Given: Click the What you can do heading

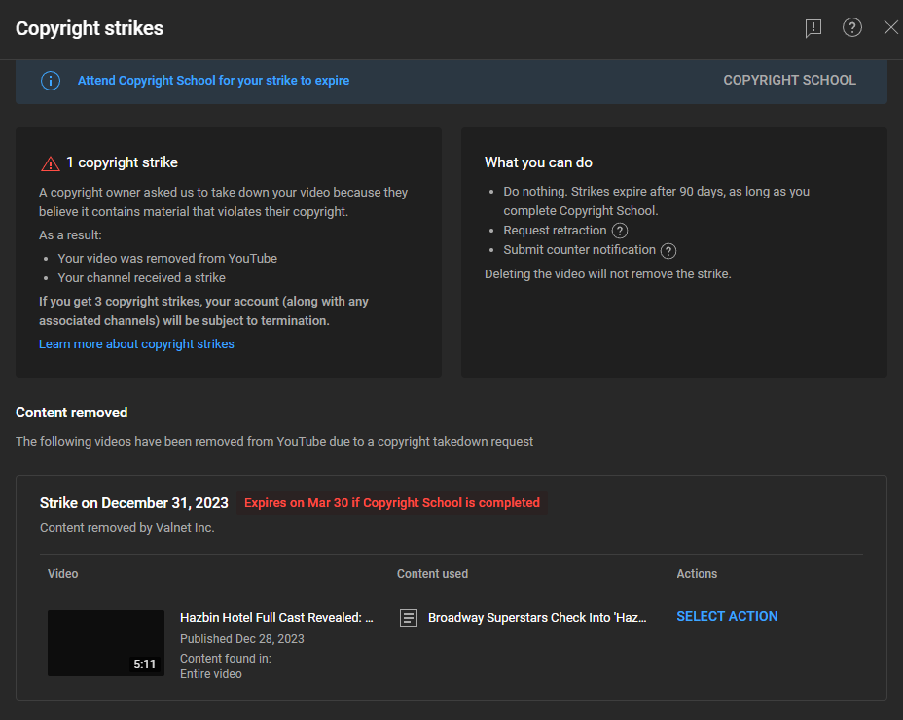Looking at the screenshot, I should pyautogui.click(x=538, y=162).
